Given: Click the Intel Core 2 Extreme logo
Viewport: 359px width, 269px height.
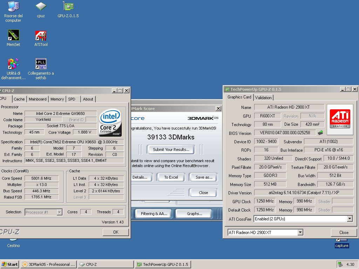Looking at the screenshot, I should 110,122.
